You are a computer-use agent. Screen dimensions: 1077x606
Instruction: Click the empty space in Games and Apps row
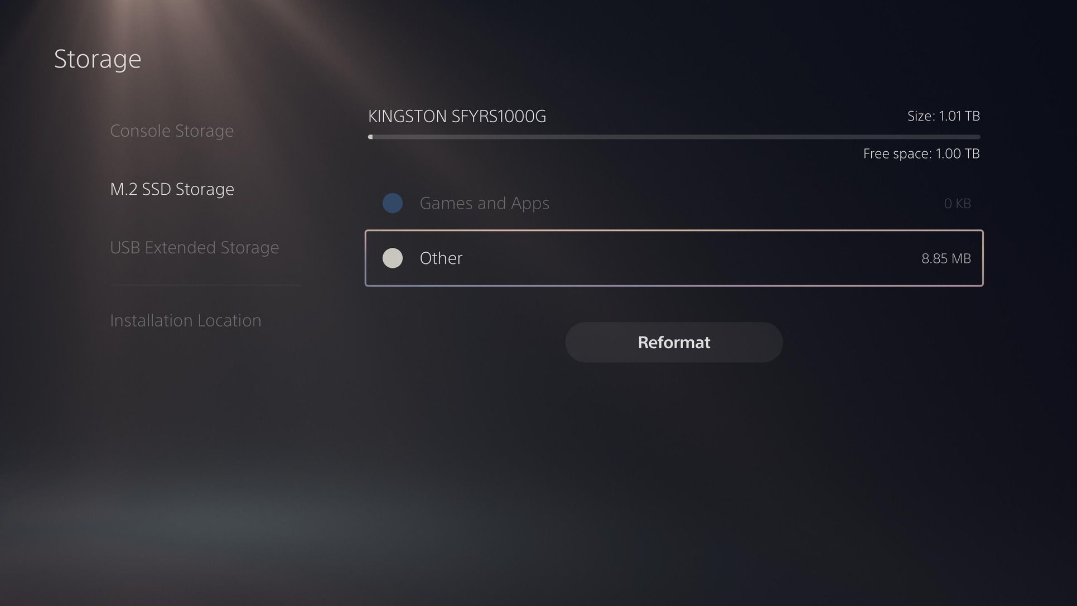point(747,203)
